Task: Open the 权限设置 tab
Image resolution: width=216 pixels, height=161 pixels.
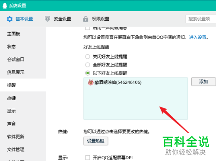Action: 96,19
